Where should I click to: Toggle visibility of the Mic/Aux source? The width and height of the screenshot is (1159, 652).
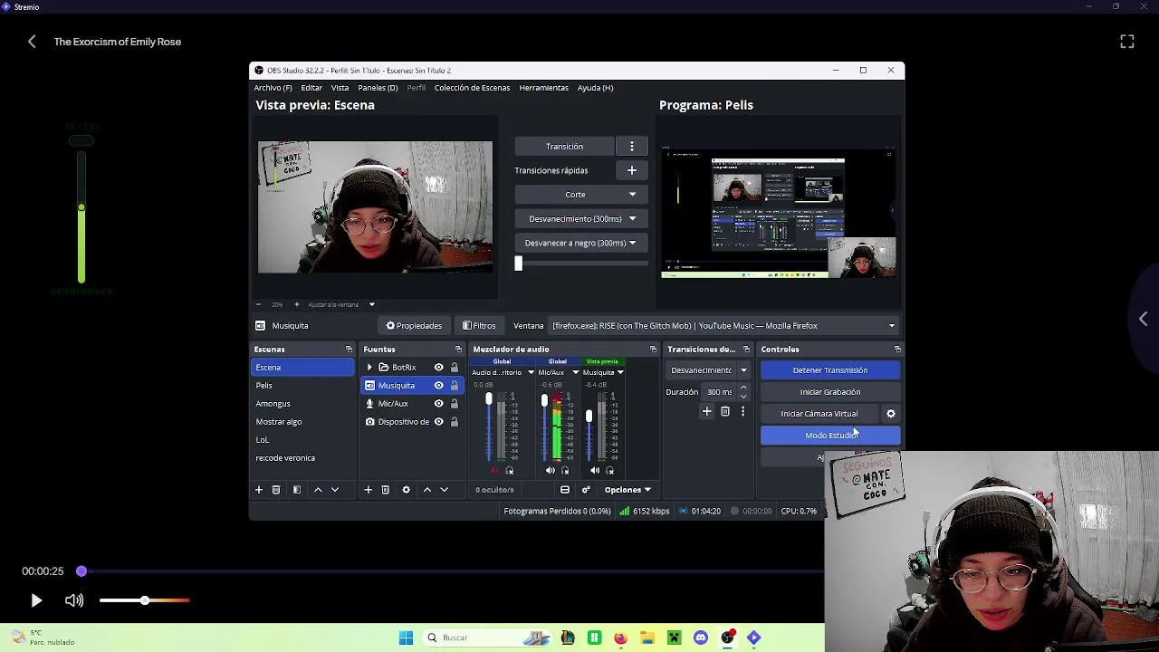tap(439, 404)
